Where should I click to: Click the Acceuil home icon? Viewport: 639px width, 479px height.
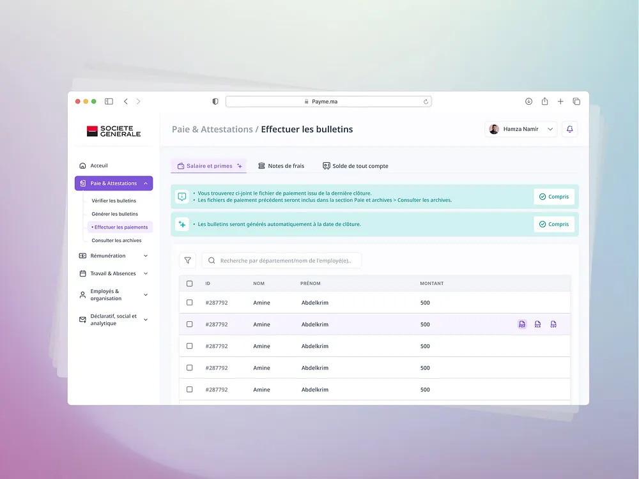[x=82, y=165]
